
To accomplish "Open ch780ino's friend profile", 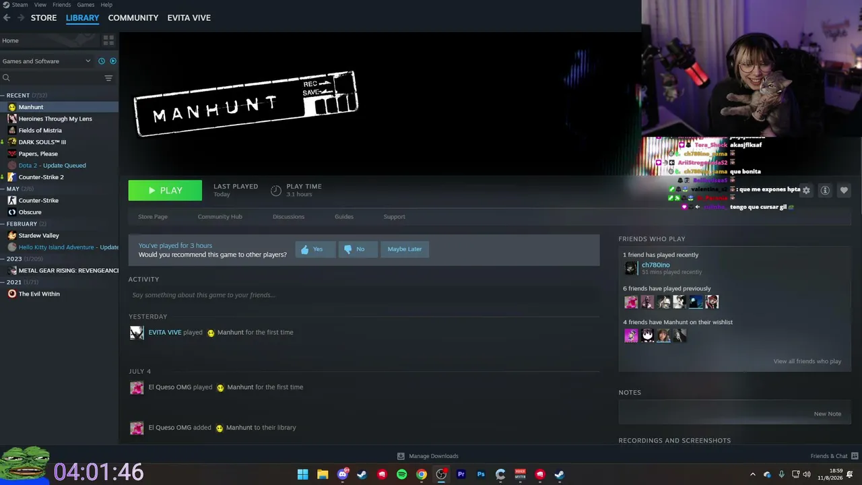I will [x=655, y=265].
